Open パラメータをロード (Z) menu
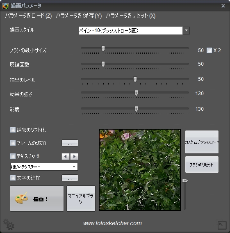 (x=28, y=16)
